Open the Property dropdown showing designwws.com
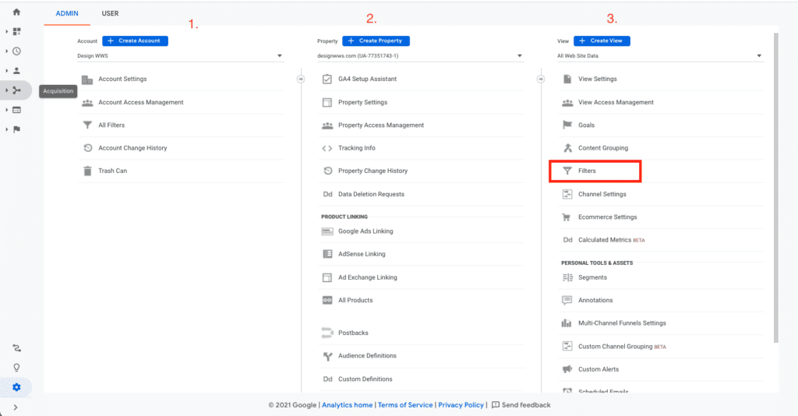Image resolution: width=798 pixels, height=416 pixels. (420, 56)
